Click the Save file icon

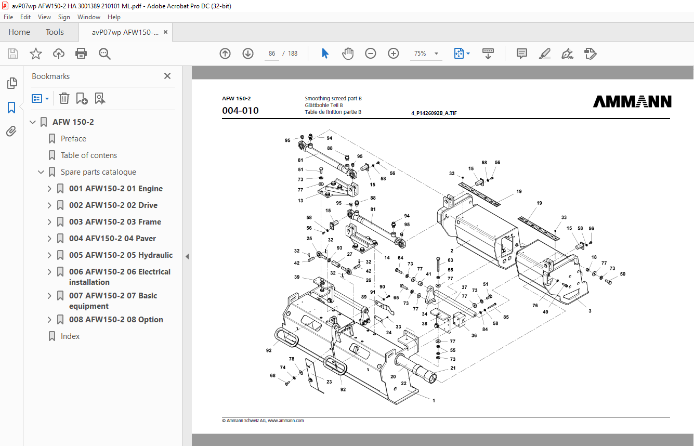coord(13,54)
